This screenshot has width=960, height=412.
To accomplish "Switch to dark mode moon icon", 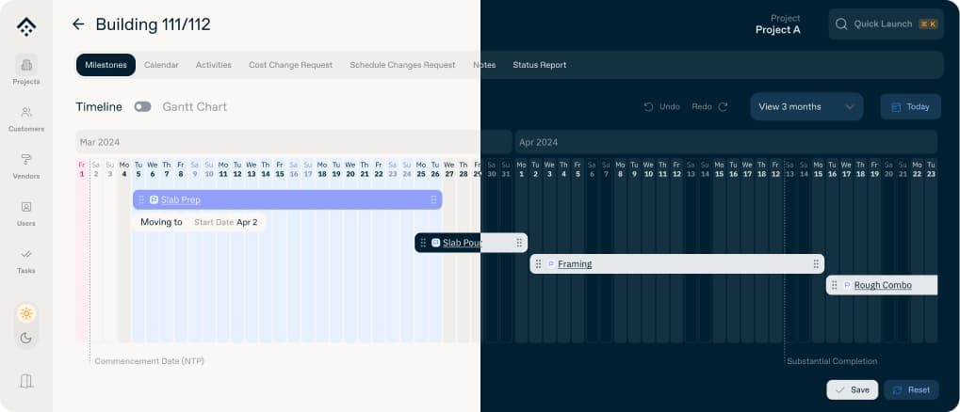I will [26, 338].
